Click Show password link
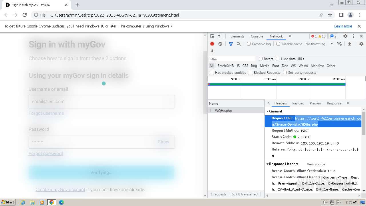366x206 pixels. pos(164,142)
